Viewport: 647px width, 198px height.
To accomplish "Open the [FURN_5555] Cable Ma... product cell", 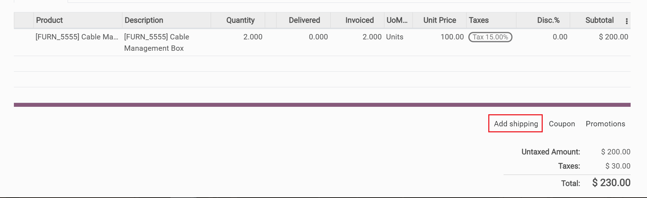I will (x=77, y=37).
